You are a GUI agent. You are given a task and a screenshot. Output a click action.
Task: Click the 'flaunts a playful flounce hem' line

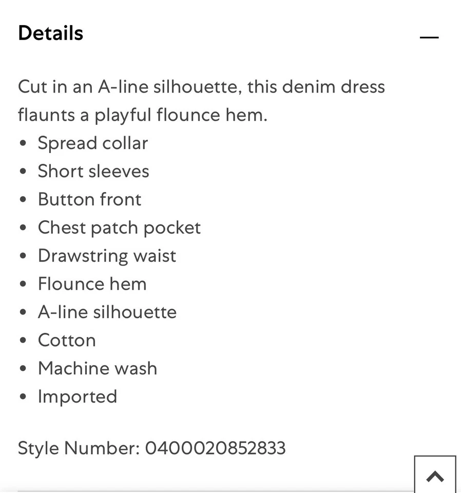click(142, 115)
